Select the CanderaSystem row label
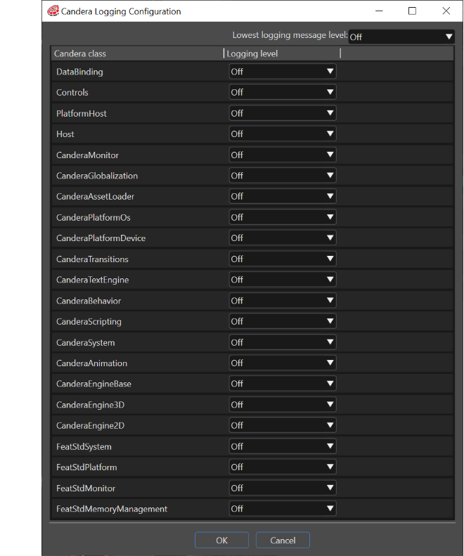Viewport: 464px width, 556px height. pyautogui.click(x=86, y=342)
